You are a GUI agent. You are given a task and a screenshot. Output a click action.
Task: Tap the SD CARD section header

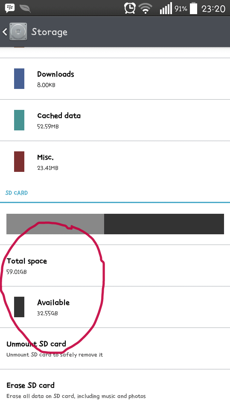17,193
